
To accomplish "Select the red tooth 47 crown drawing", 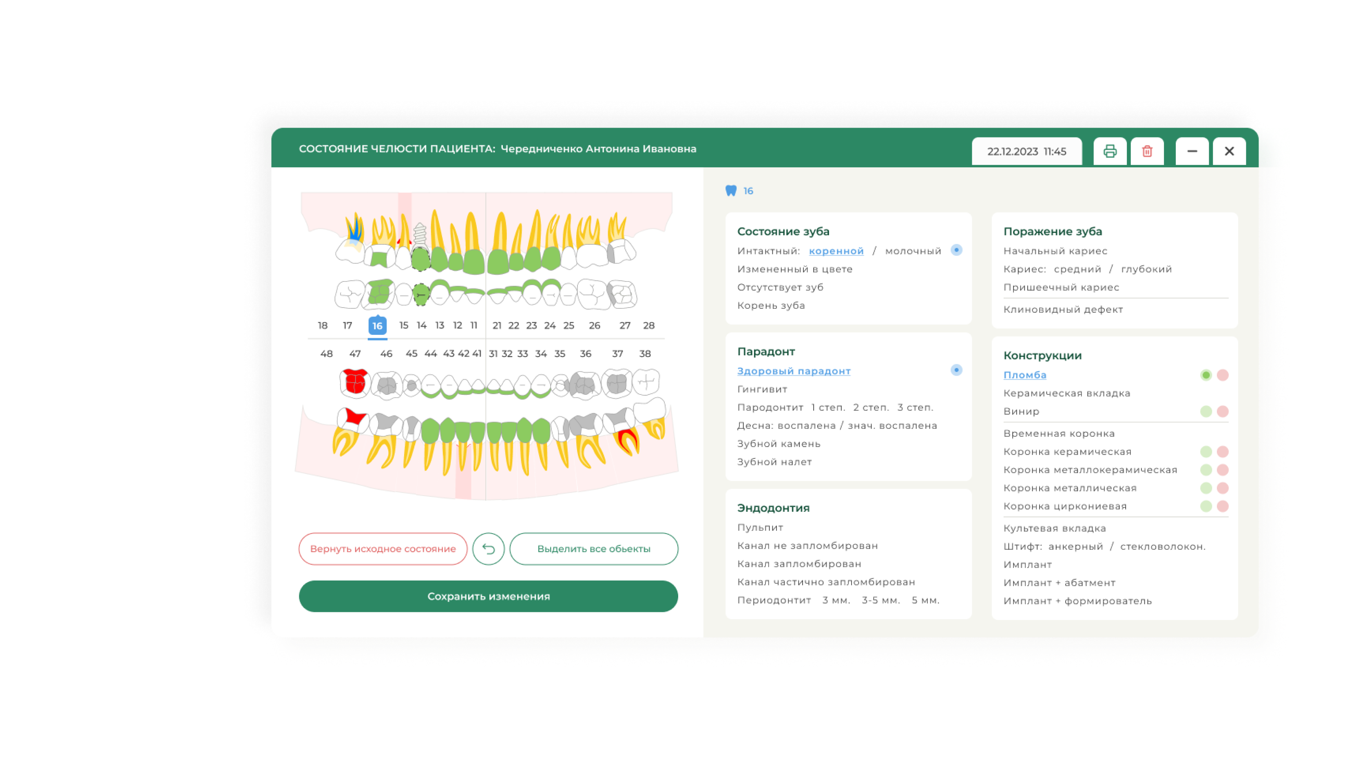I will coord(354,382).
